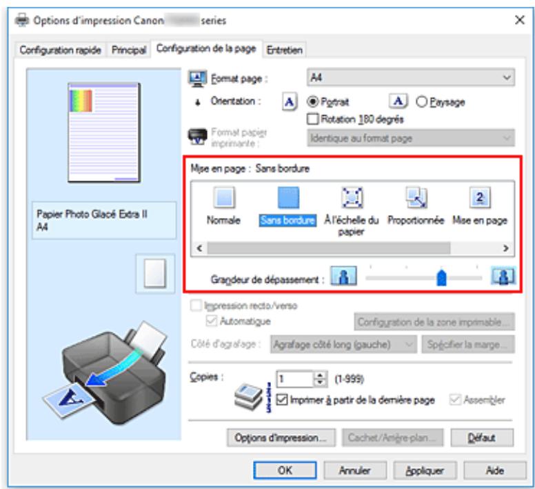Open help with the Aide button

(495, 470)
